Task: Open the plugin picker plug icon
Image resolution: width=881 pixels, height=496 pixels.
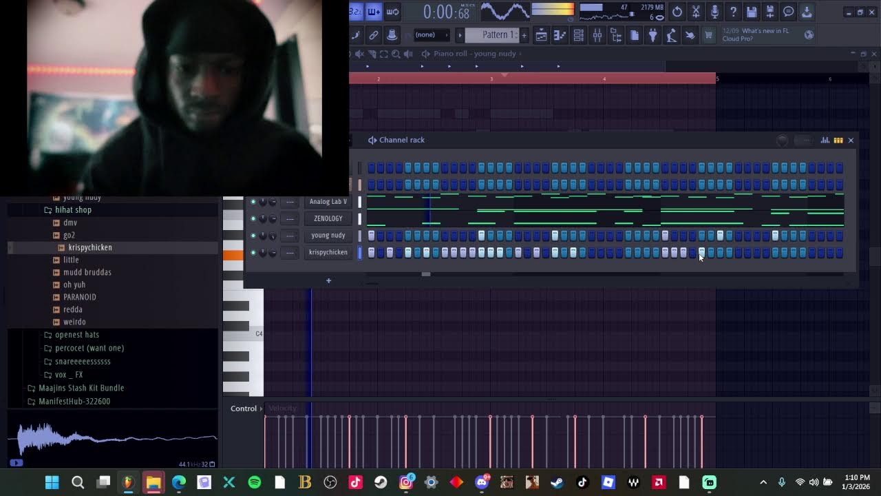Action: [652, 35]
